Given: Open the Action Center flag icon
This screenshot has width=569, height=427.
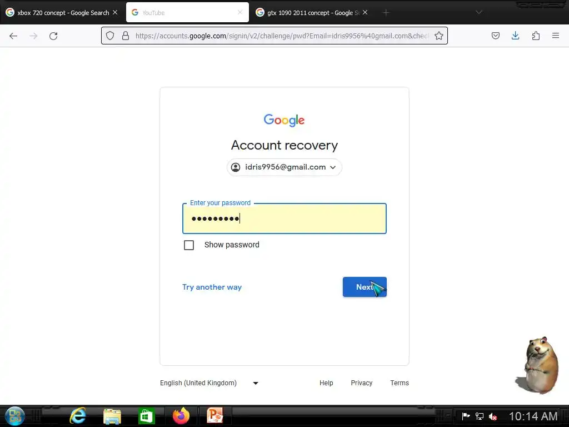Looking at the screenshot, I should 466,416.
